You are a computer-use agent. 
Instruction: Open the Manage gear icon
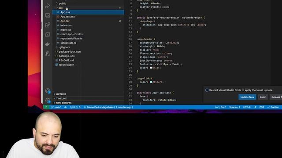point(48,101)
